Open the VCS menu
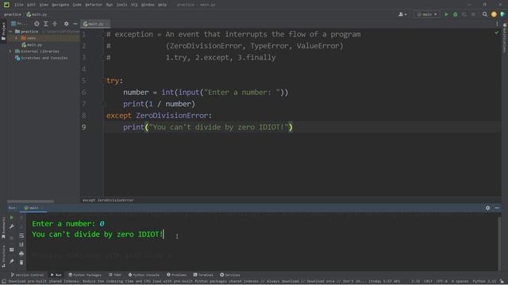The image size is (508, 285). (x=134, y=5)
